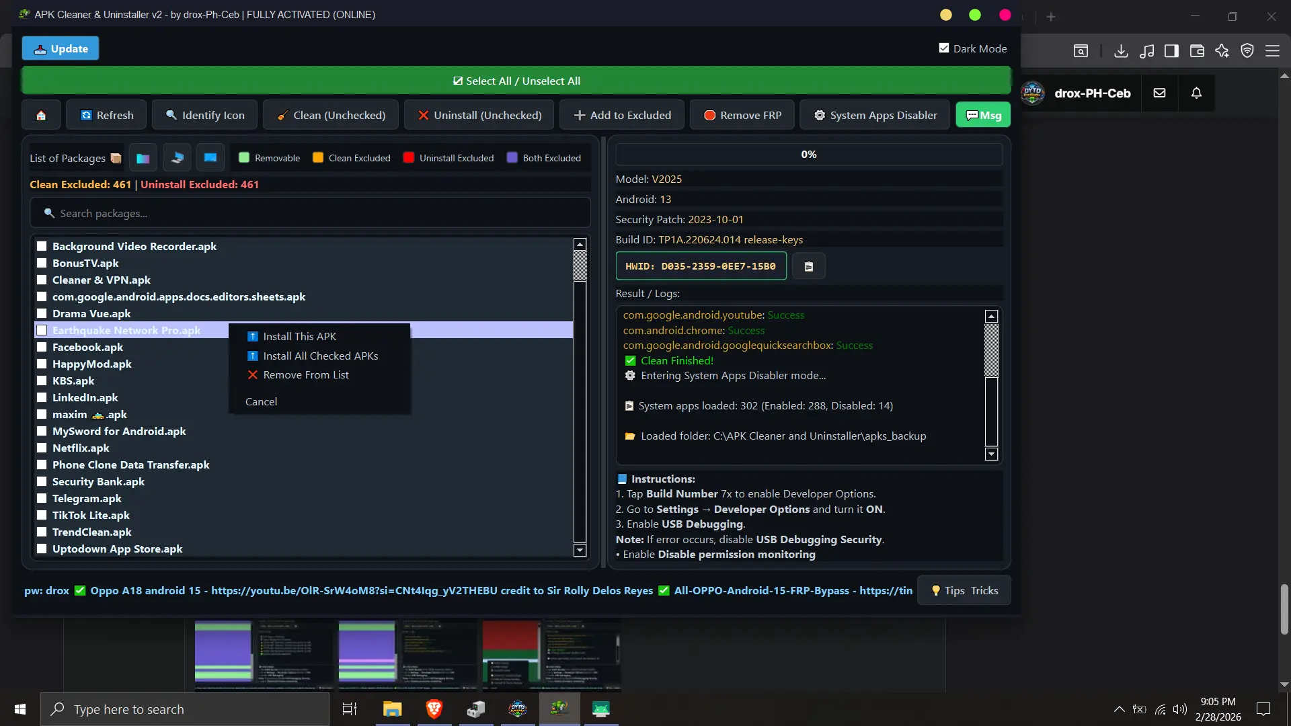Open the gradient folder icon beside List of Packages
The width and height of the screenshot is (1291, 726).
[x=143, y=158]
